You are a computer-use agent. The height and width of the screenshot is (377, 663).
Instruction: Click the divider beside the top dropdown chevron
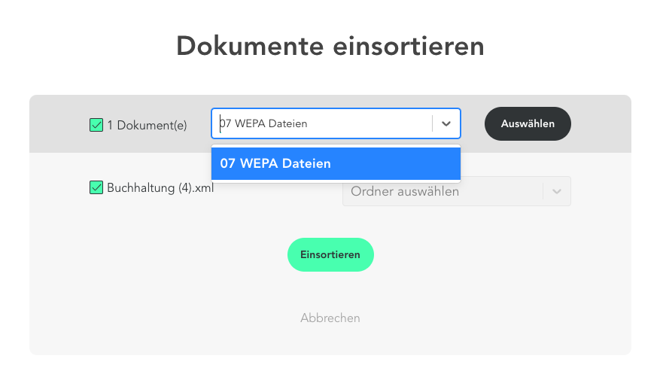[x=432, y=124]
